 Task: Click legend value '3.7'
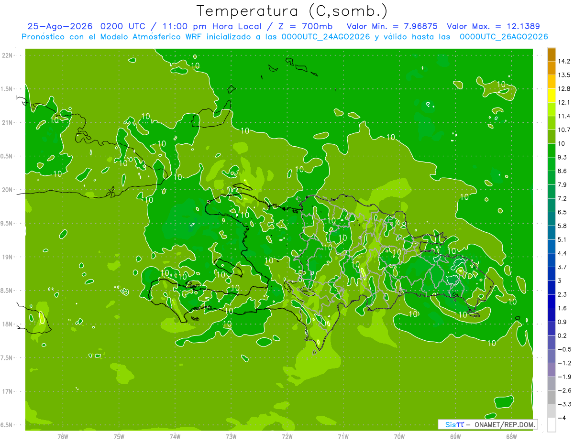point(562,267)
